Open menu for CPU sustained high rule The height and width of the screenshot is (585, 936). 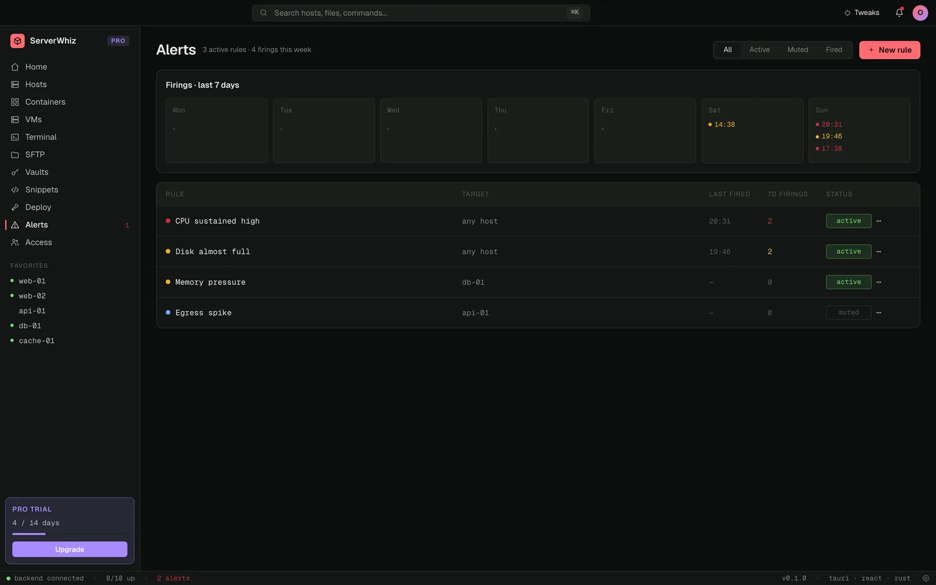point(879,221)
